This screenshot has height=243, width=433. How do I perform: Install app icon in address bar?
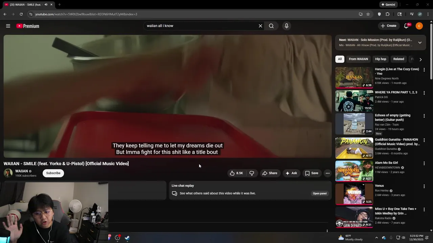[x=361, y=14]
